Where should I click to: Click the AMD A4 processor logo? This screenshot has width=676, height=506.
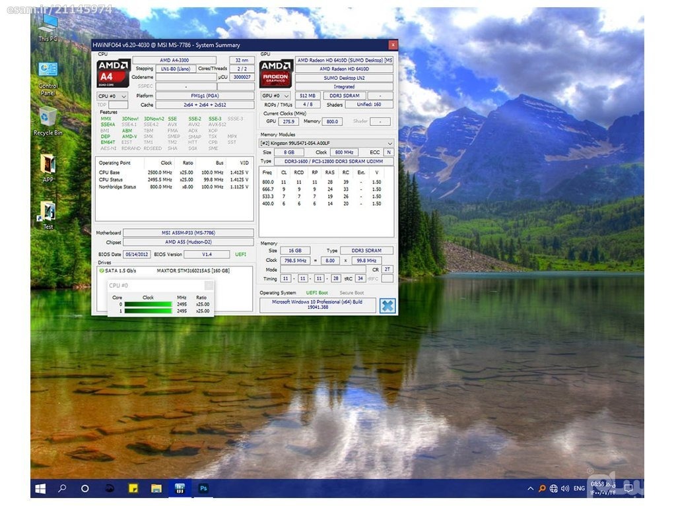[x=113, y=73]
